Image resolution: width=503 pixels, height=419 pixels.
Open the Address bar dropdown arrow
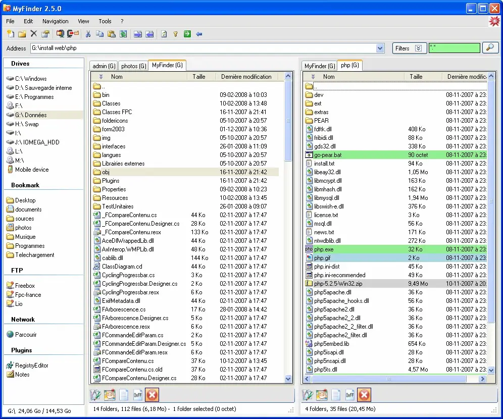[380, 48]
